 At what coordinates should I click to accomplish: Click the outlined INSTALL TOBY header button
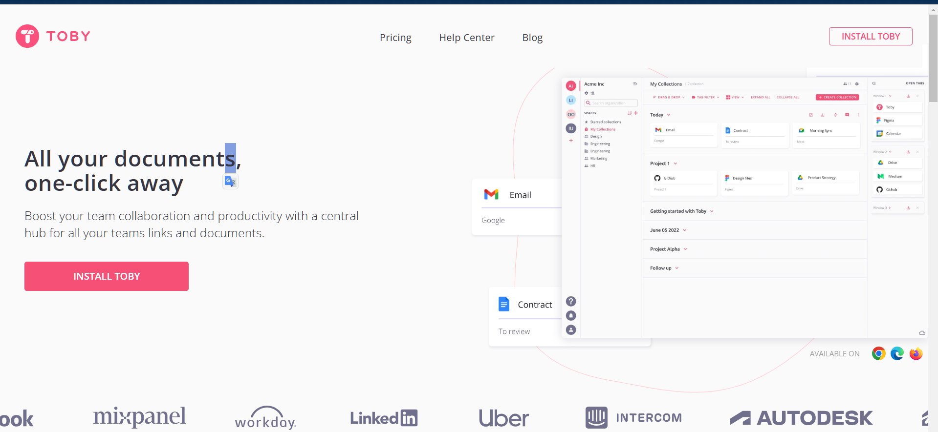(x=871, y=37)
